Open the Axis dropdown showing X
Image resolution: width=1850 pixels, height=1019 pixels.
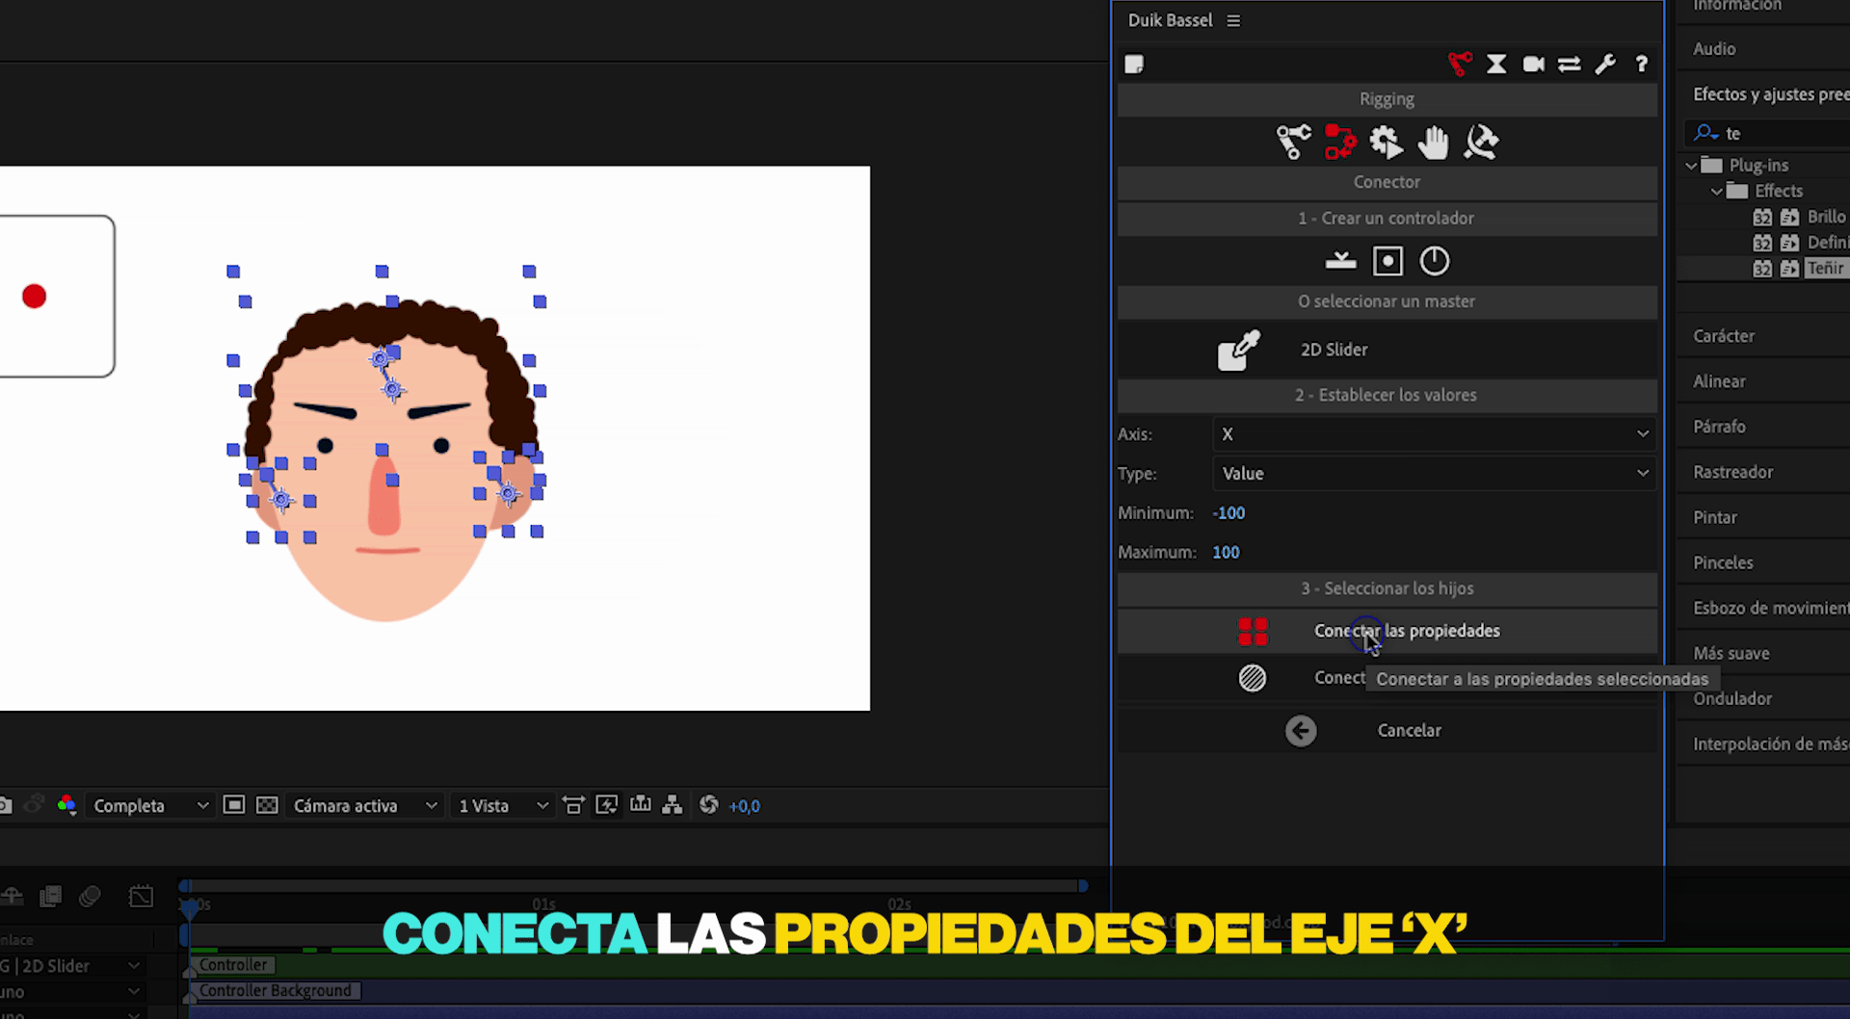[x=1433, y=434]
